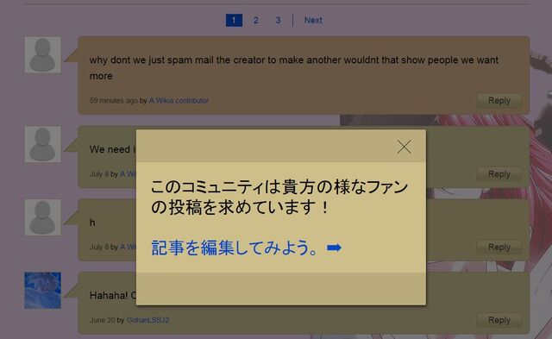Click the avatar beside the "We need" comment
This screenshot has height=339, width=552.
pos(42,144)
